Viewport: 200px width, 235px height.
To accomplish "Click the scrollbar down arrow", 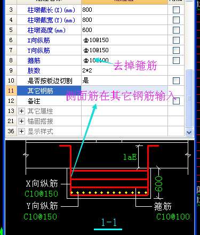I will click(x=189, y=132).
